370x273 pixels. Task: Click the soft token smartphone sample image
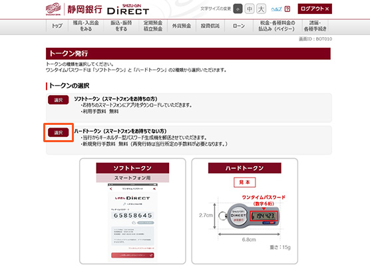(132, 222)
